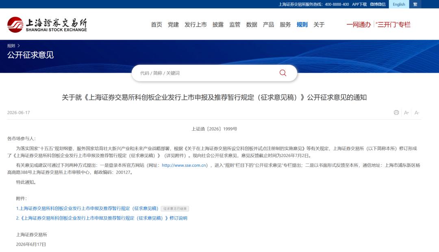Click the 规则 breadcrumb link
439x252 pixels.
11,45
